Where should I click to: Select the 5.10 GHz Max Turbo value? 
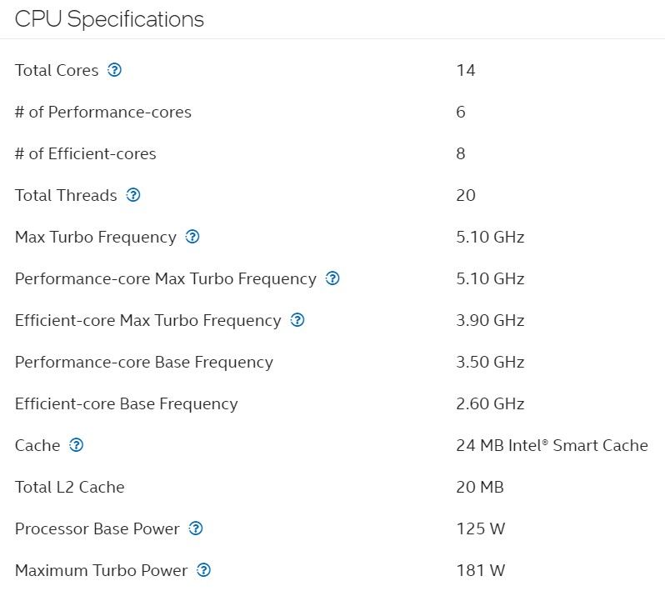tap(490, 237)
